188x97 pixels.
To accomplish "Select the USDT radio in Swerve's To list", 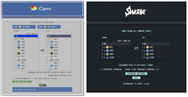I will [x=144, y=54].
